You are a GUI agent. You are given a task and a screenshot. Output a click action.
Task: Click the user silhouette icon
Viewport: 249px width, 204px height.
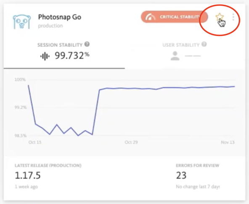(x=175, y=56)
